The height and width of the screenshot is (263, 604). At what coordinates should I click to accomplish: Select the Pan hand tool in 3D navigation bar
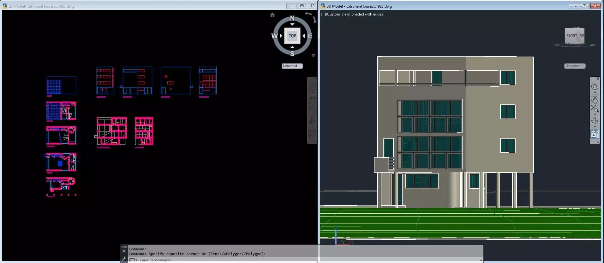tap(595, 99)
